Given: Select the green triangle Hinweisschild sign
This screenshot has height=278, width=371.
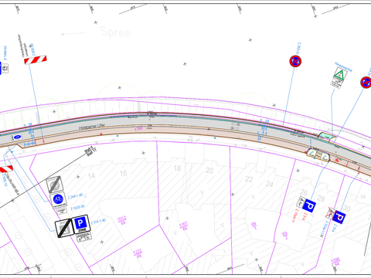Looking at the screenshot, I should 339,77.
